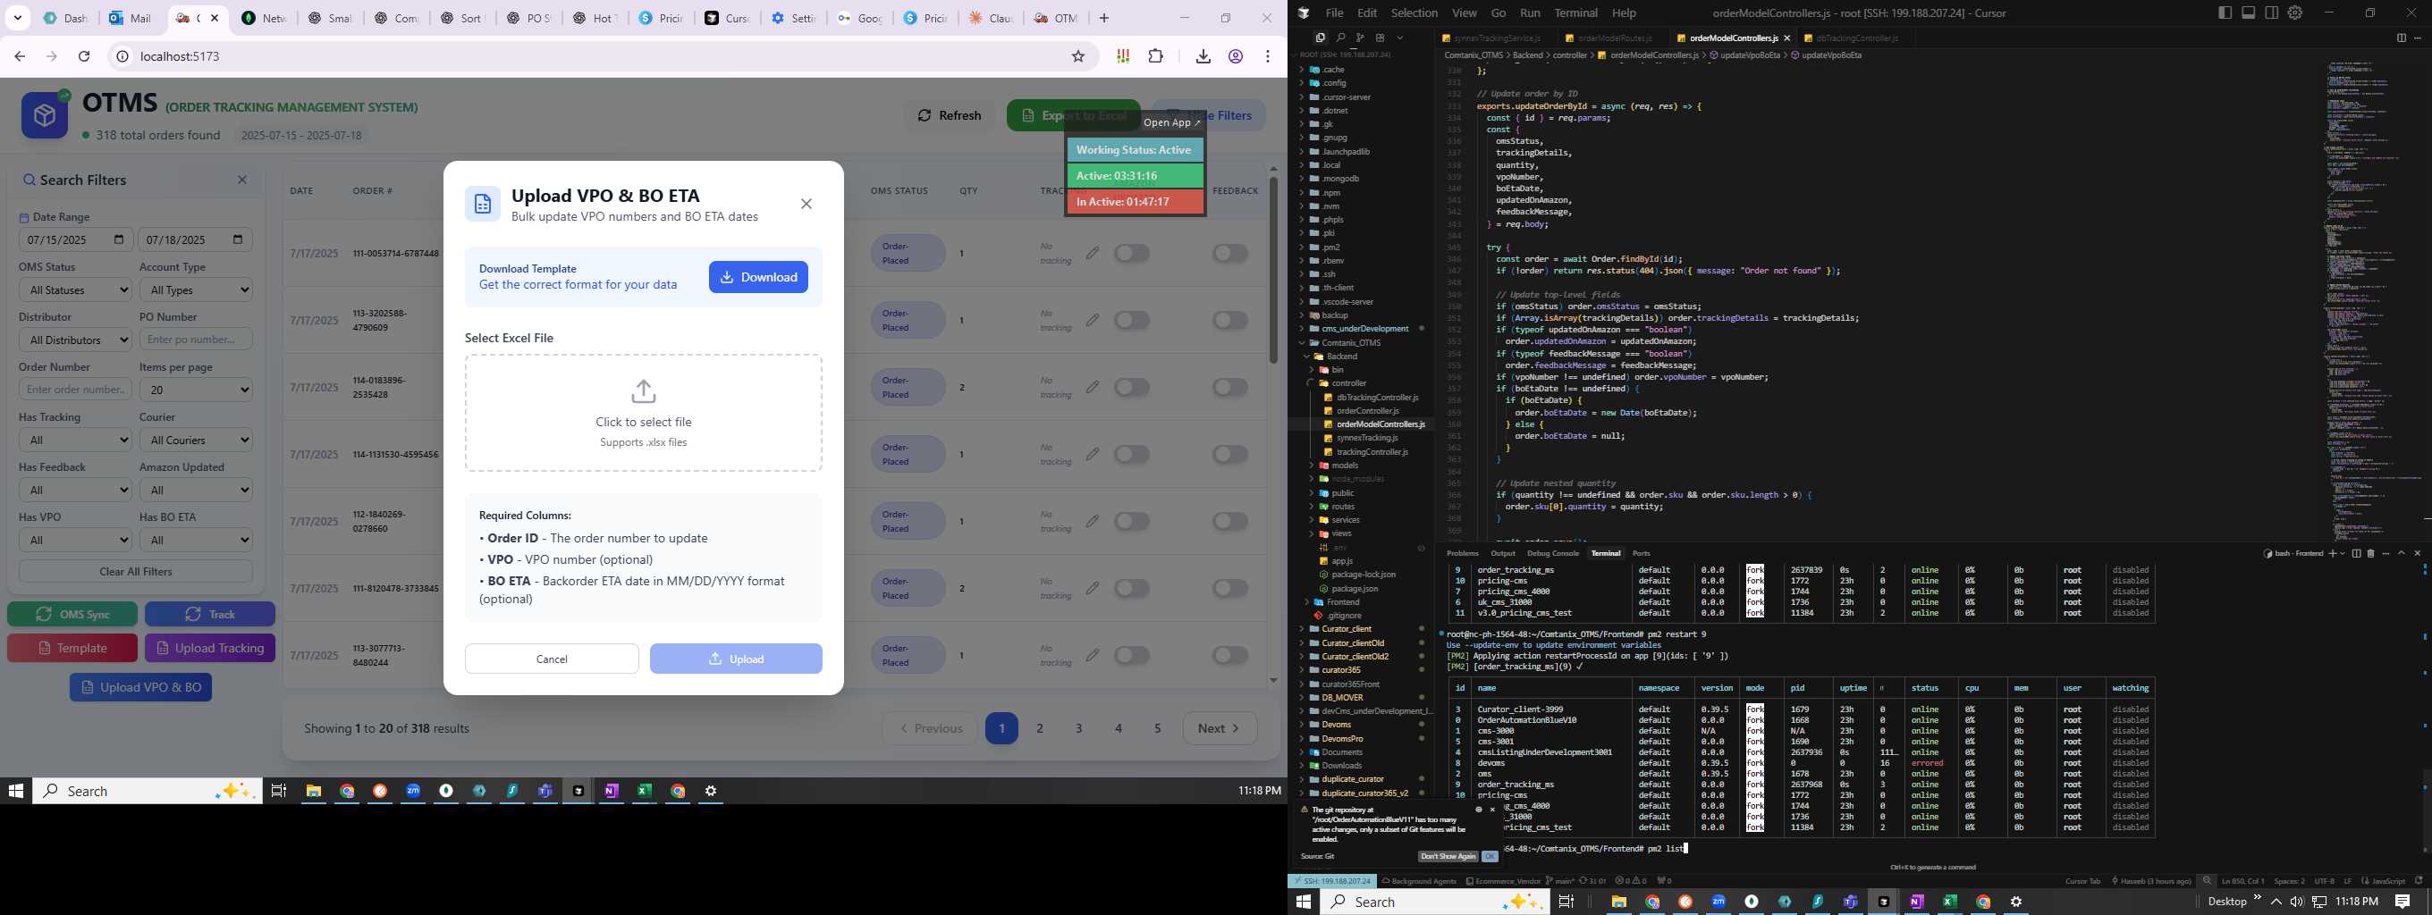This screenshot has height=915, width=2432.
Task: Open OneNote from the left taskbar
Action: 612,791
